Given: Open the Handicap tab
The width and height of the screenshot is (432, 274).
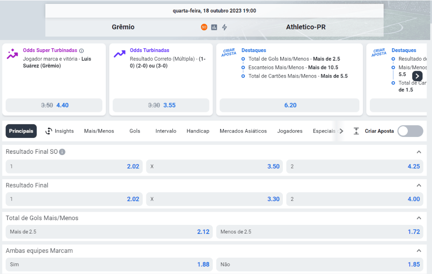Looking at the screenshot, I should coord(198,131).
